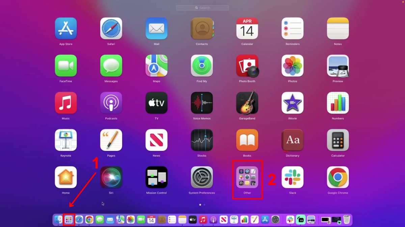Open the Photo Booth app
The width and height of the screenshot is (405, 227).
(247, 66)
